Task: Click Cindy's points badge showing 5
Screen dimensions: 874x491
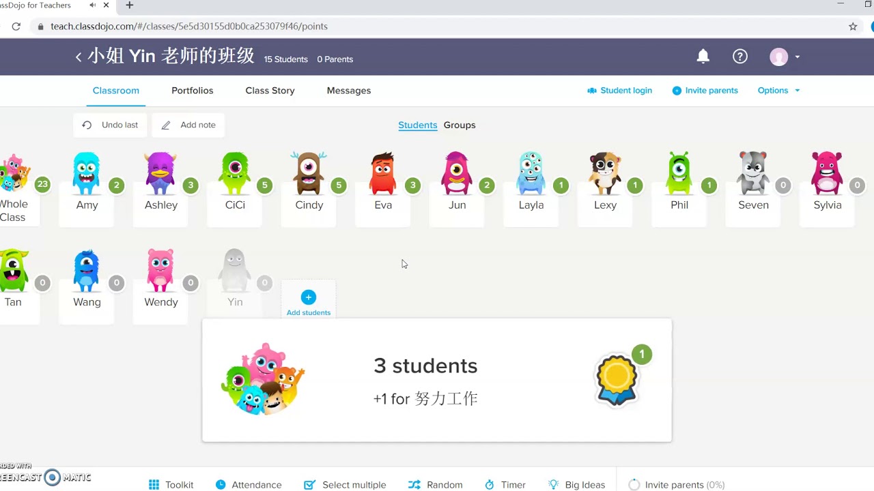Action: coord(339,185)
